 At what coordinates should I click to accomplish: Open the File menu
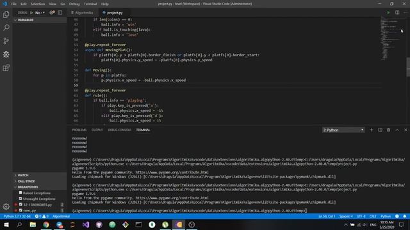click(x=13, y=4)
